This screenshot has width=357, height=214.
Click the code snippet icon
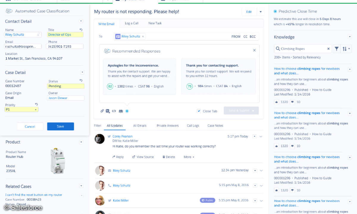point(114,111)
